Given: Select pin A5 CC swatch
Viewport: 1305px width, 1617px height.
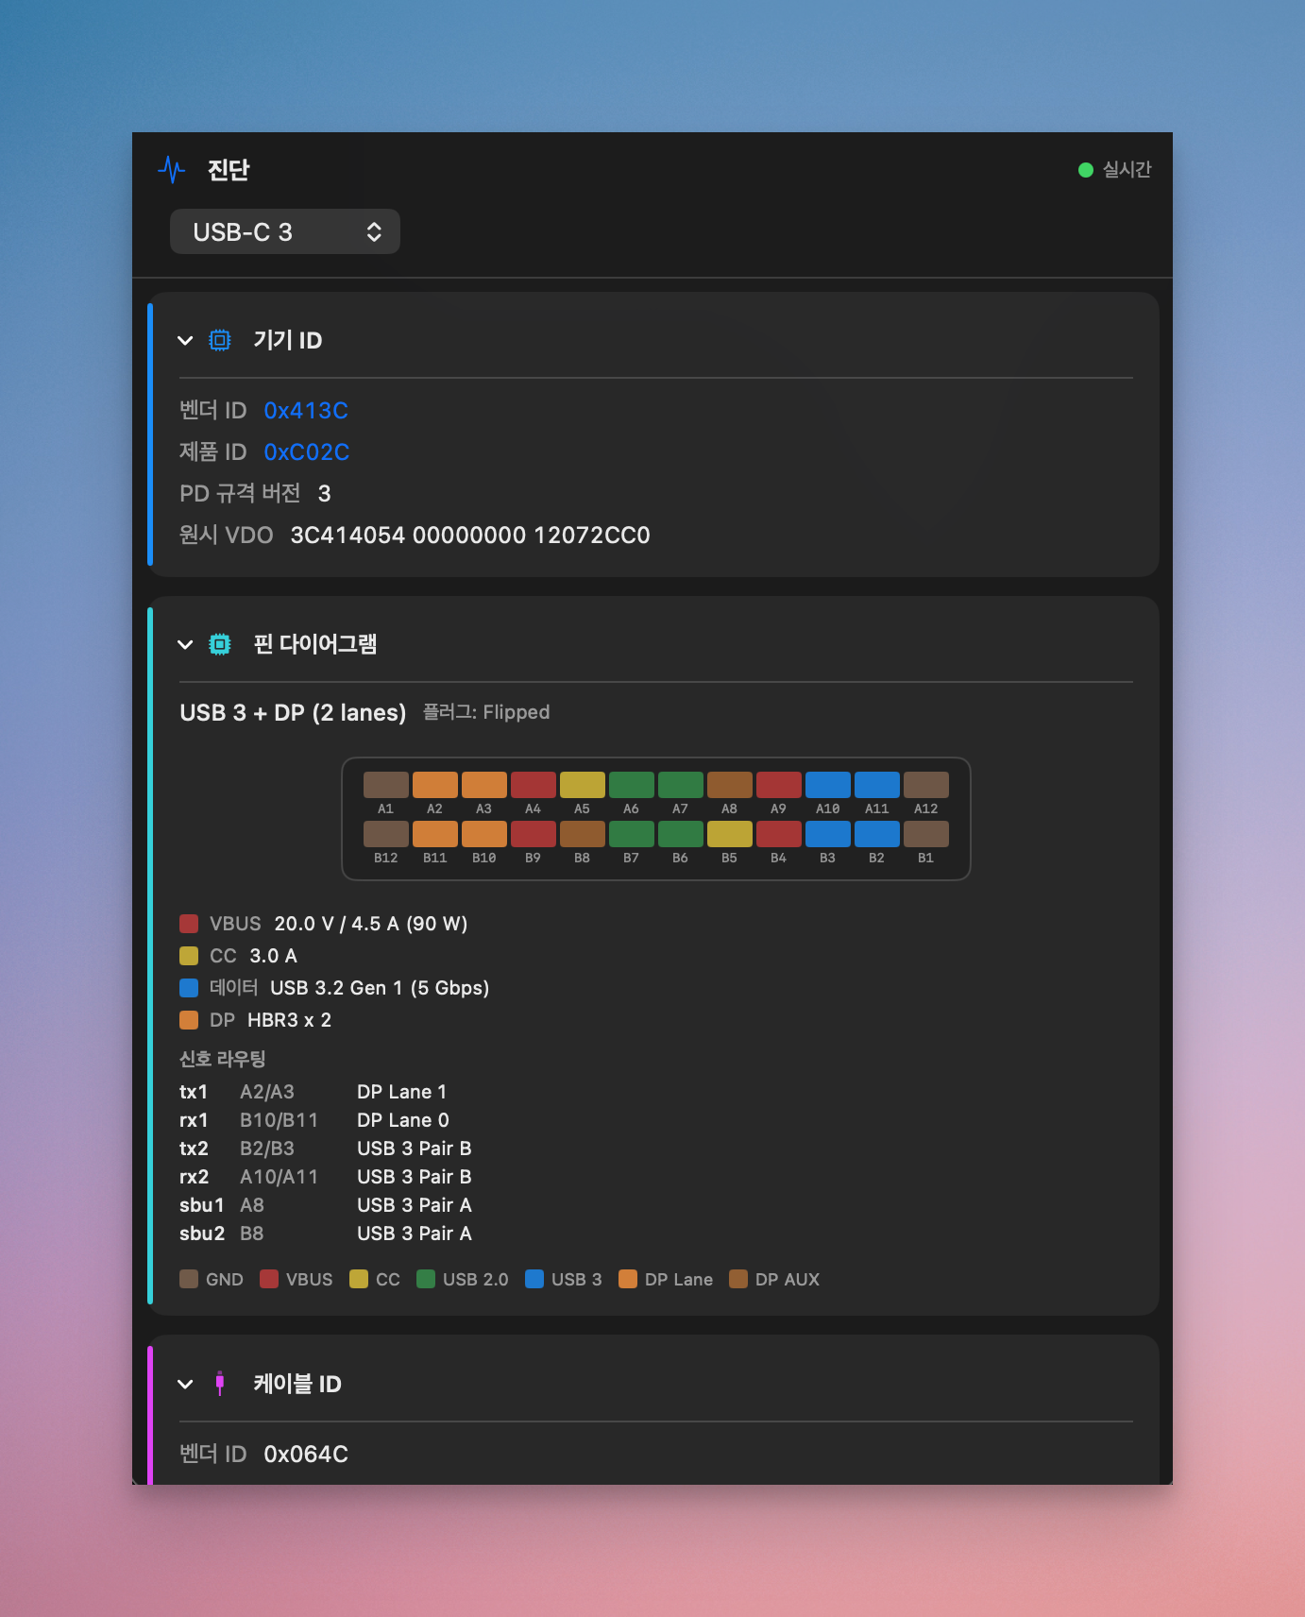Looking at the screenshot, I should pos(583,785).
